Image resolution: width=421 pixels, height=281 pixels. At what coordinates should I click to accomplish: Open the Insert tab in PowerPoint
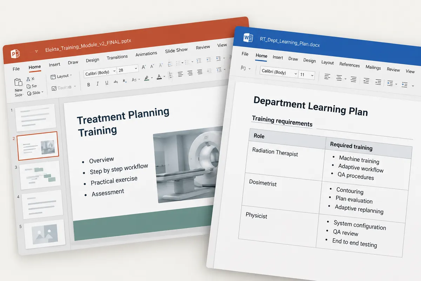[54, 65]
